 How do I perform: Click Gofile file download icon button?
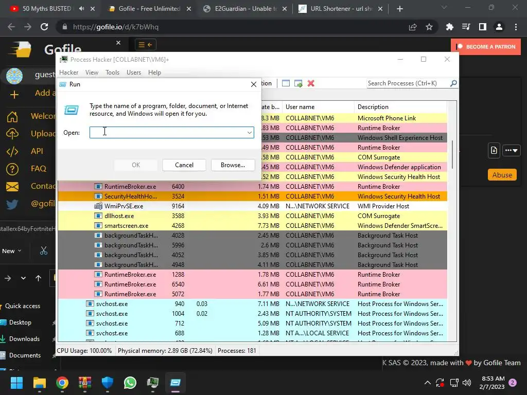tap(494, 150)
